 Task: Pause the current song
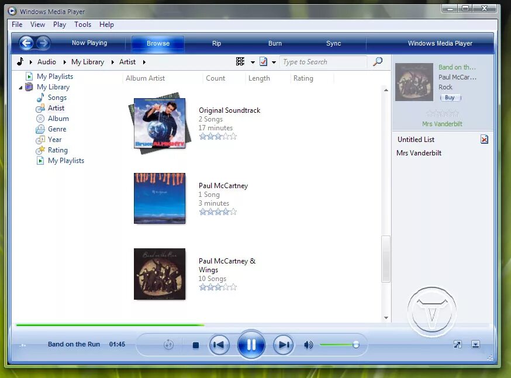251,345
